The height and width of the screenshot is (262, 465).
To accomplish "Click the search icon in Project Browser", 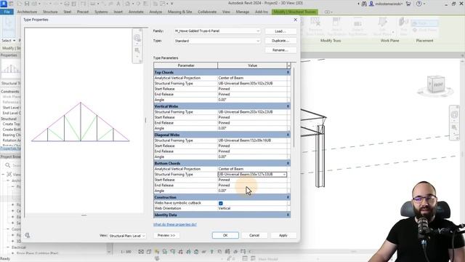I will click(8, 165).
